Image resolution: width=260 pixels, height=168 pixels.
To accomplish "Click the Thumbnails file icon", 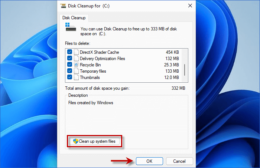I will click(x=76, y=77).
